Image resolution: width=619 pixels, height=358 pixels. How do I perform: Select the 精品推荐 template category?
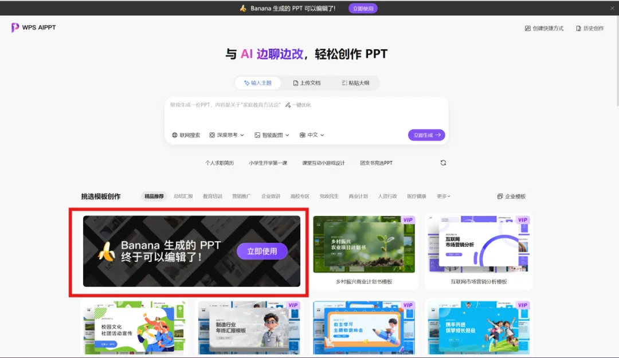coord(154,196)
